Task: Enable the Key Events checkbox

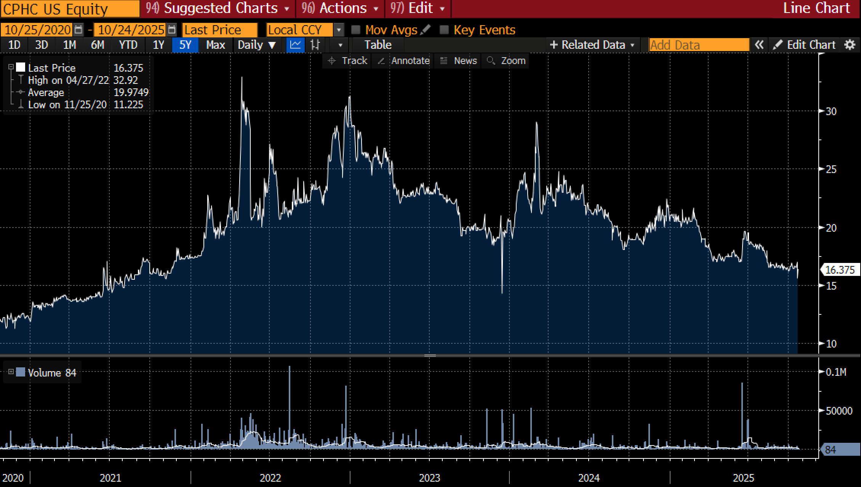Action: [x=444, y=30]
